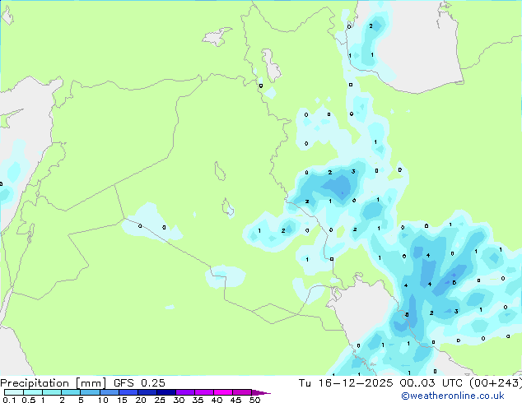Select the legend label '15'
The image size is (522, 403).
coord(122,400)
